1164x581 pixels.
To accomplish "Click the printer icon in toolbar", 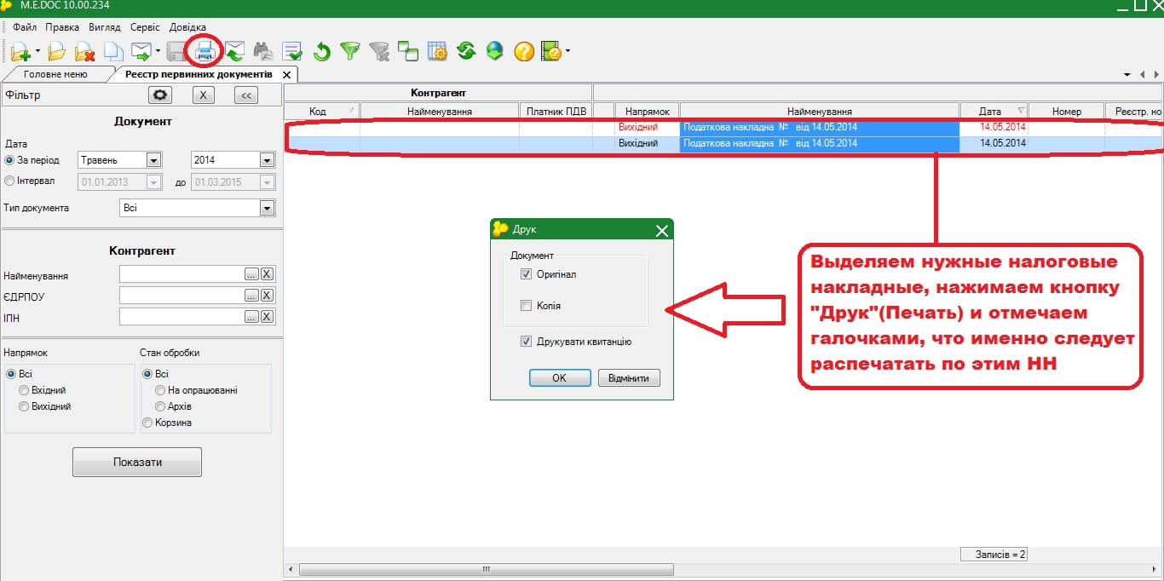I will [x=205, y=52].
